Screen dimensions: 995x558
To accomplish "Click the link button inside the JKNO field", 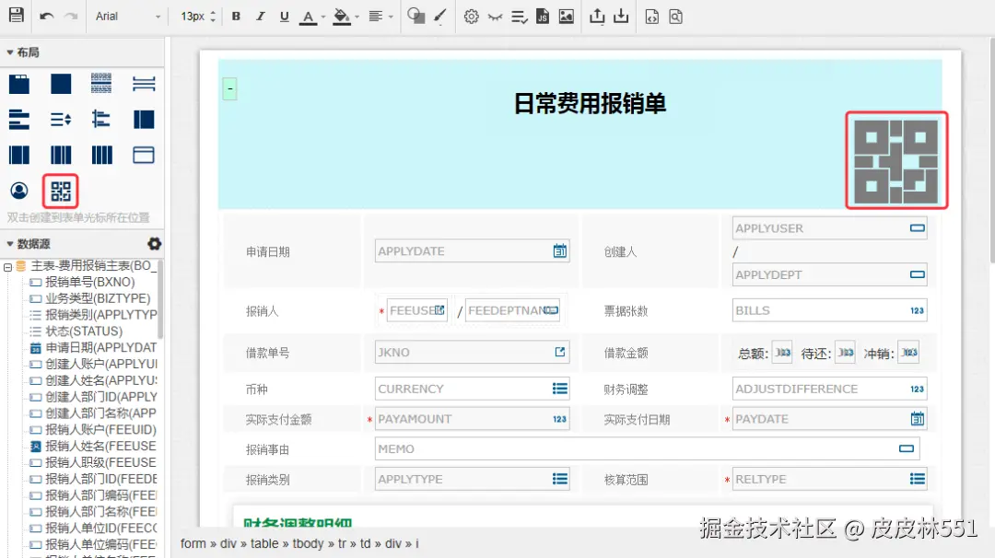I will 558,351.
